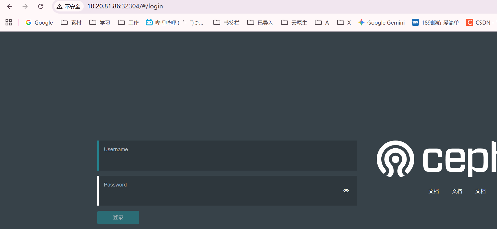Open the Google Gemini bookmark
This screenshot has height=229, width=497.
(381, 23)
